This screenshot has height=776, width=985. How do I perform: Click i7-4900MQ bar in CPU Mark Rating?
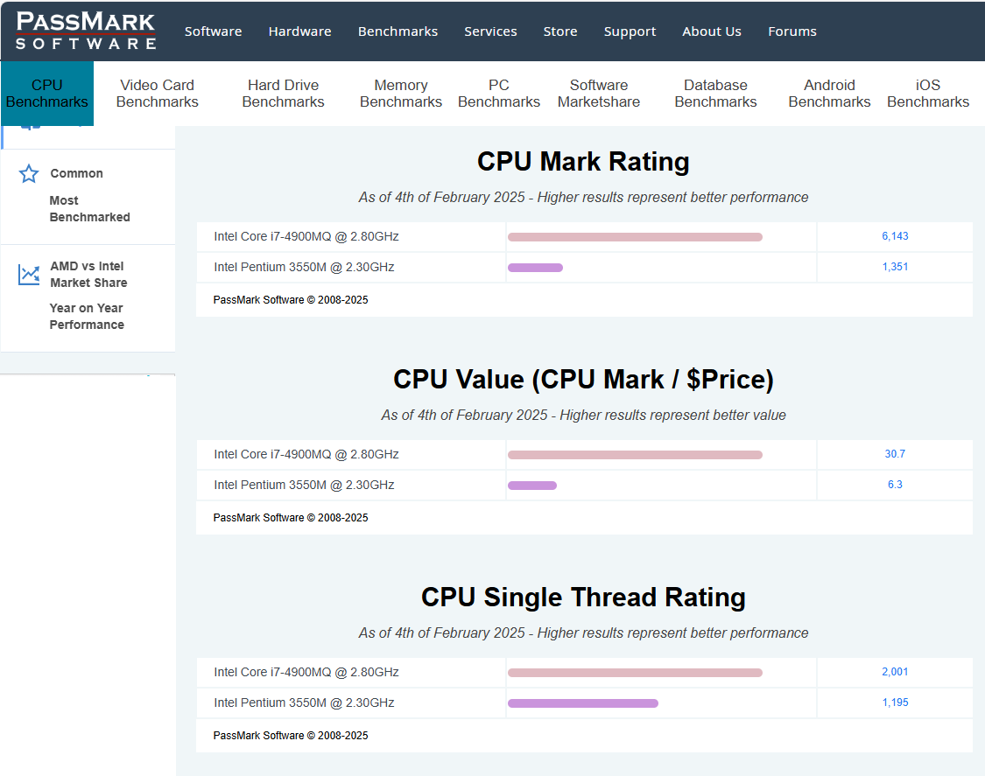[635, 237]
